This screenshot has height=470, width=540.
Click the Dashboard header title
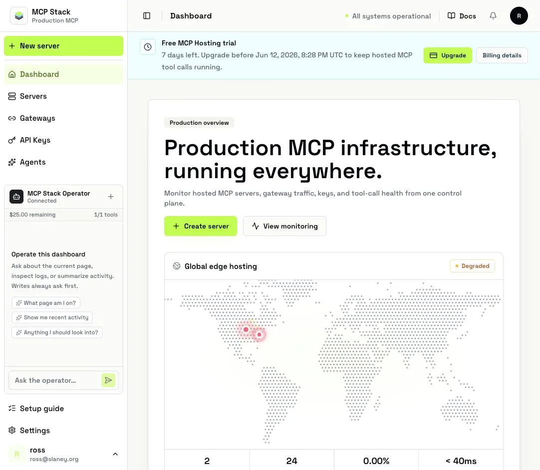pos(191,16)
